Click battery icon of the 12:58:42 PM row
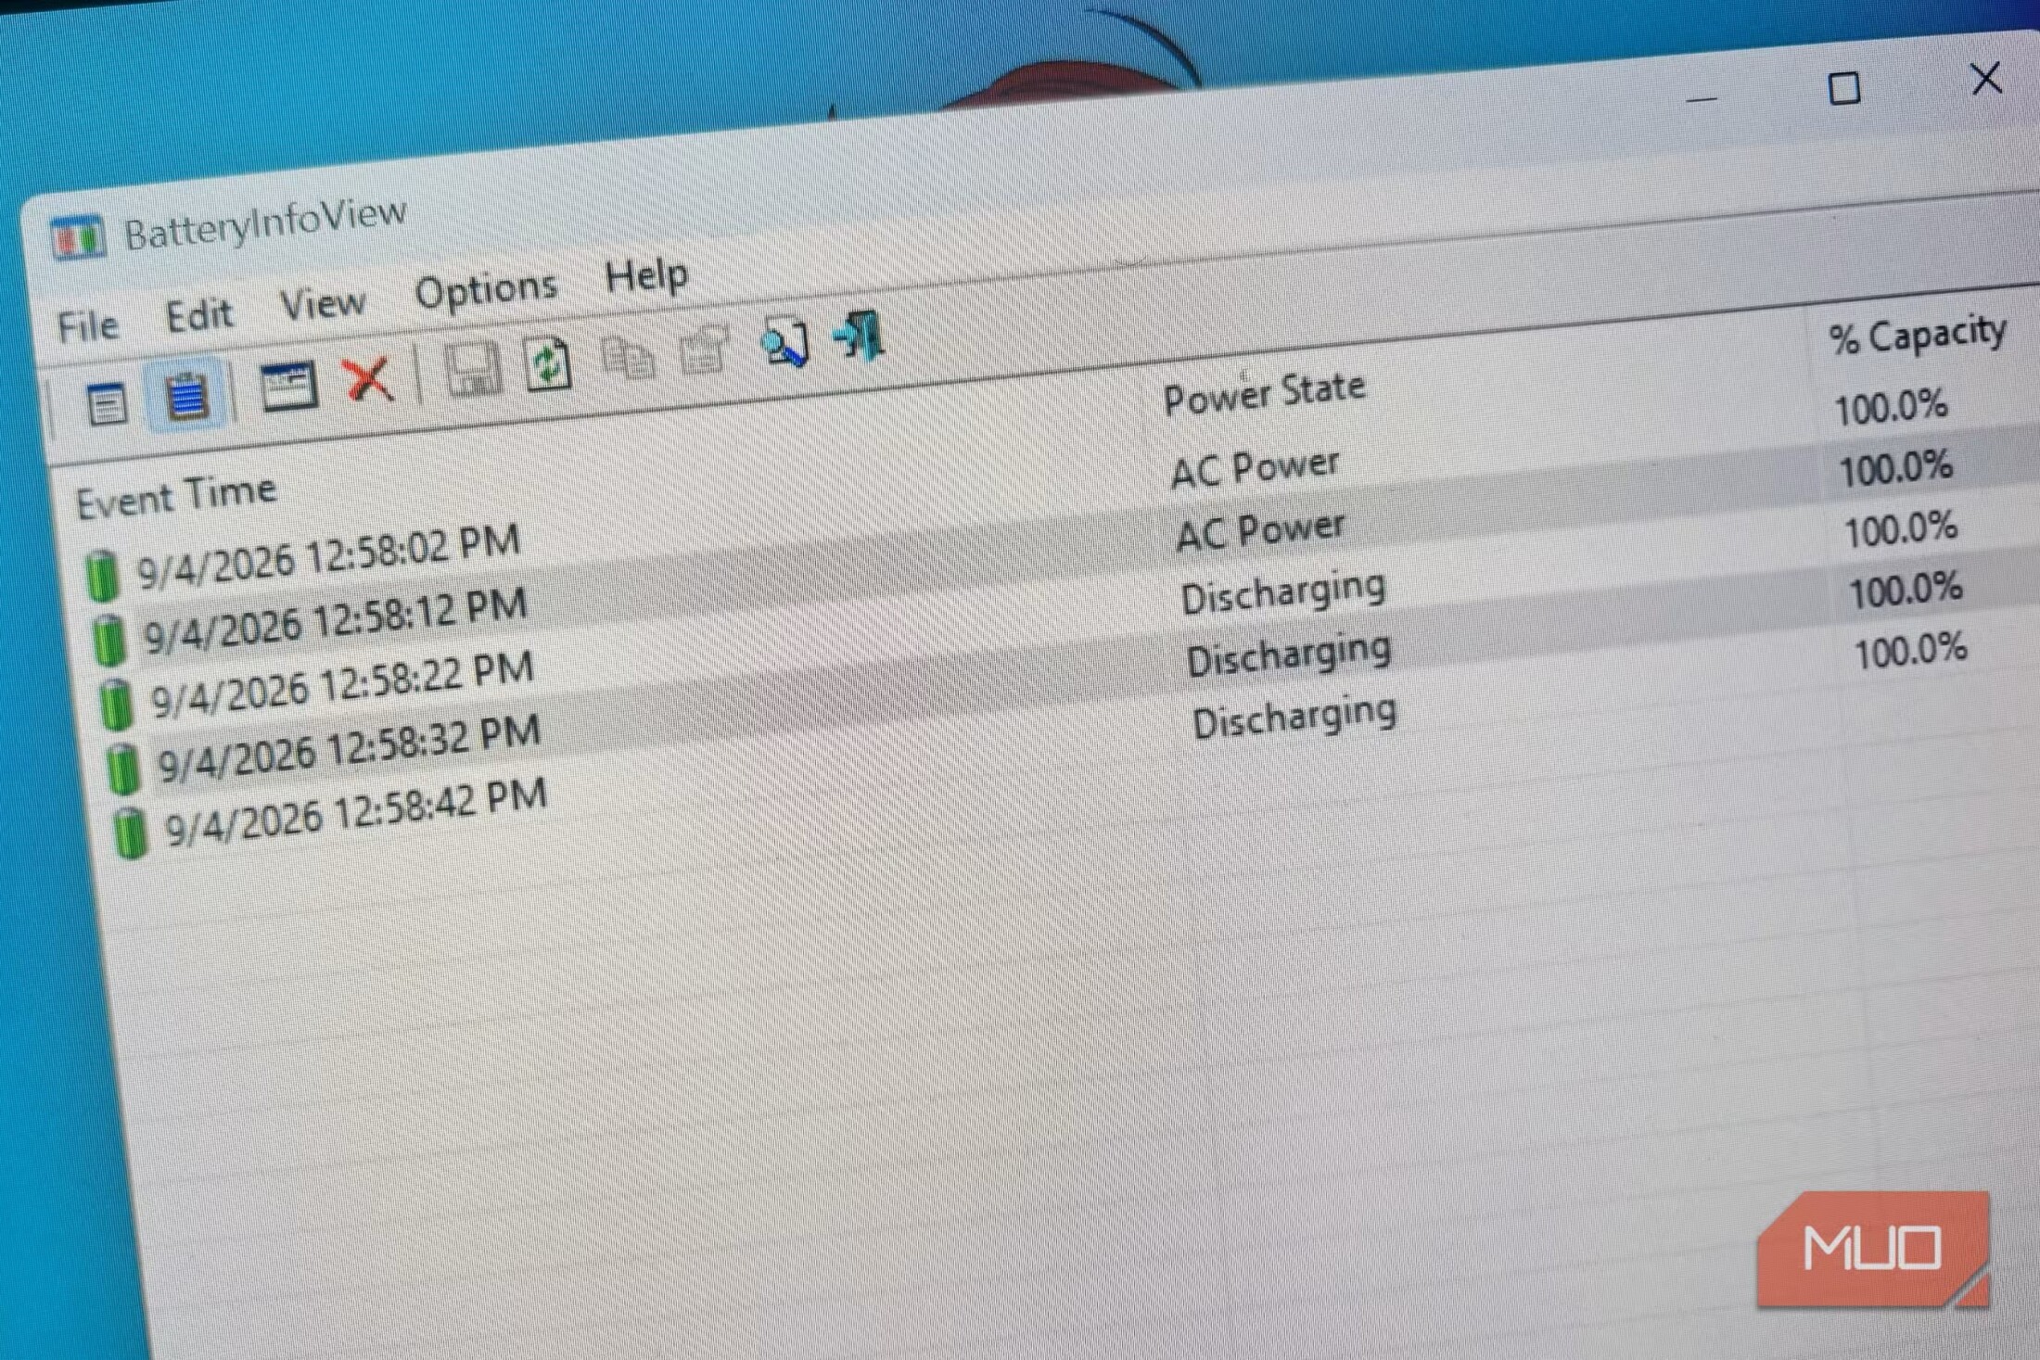Image resolution: width=2040 pixels, height=1360 pixels. click(x=131, y=833)
